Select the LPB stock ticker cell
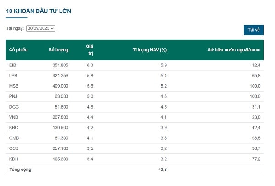 [13, 76]
